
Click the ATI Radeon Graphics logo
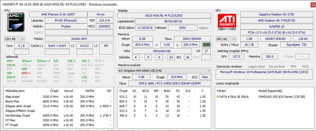tap(227, 22)
